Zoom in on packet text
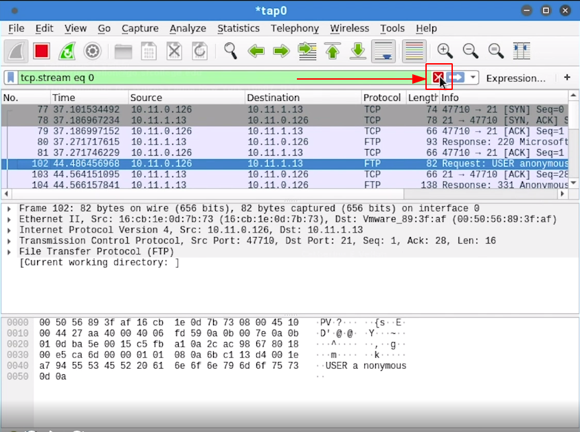Image resolution: width=580 pixels, height=432 pixels. tap(445, 51)
